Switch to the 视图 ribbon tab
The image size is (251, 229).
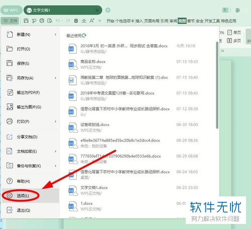coord(182,21)
